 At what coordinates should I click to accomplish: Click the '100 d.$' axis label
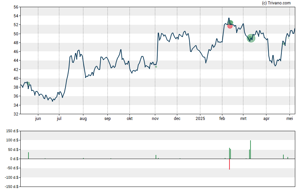point(12,140)
